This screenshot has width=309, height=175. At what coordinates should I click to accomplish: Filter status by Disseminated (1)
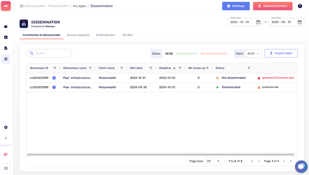click(187, 53)
